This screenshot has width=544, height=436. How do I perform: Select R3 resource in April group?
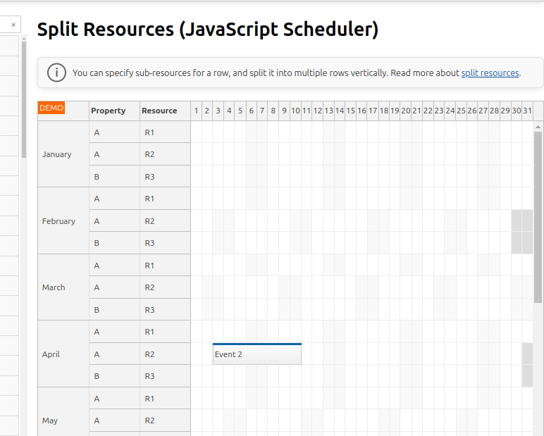(x=165, y=376)
